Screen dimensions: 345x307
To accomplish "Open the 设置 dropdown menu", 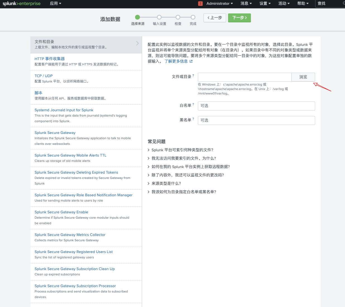I will click(265, 4).
